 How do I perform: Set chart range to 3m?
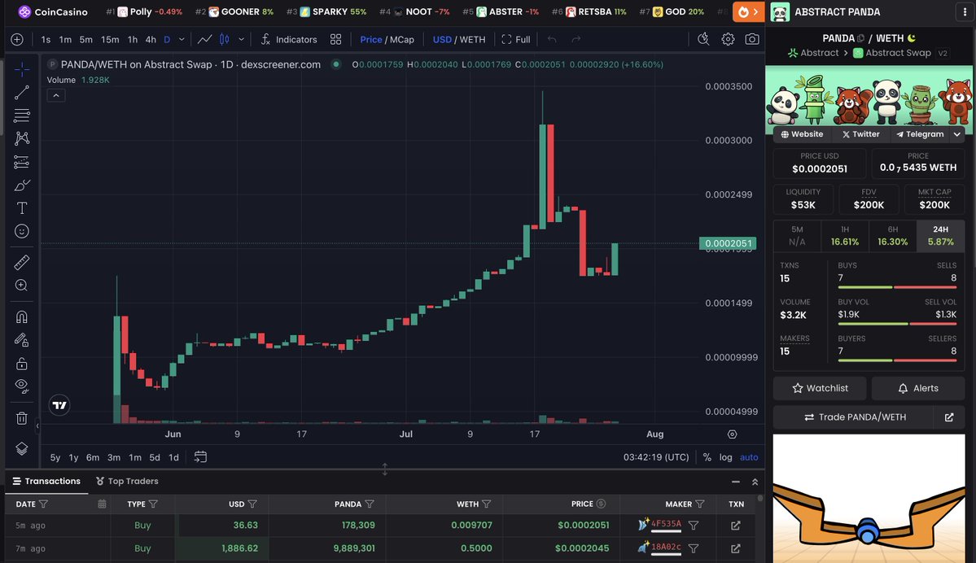coord(114,457)
